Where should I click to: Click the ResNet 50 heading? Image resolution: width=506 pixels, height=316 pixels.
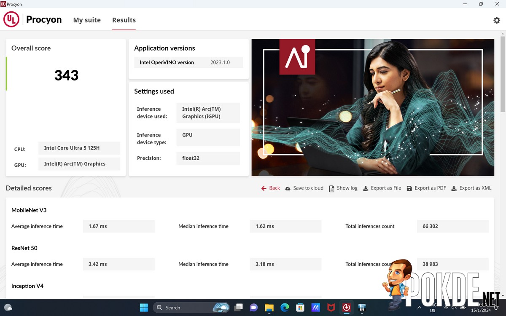pos(24,248)
